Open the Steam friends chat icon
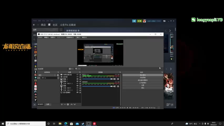The width and height of the screenshot is (224, 126). [172, 105]
